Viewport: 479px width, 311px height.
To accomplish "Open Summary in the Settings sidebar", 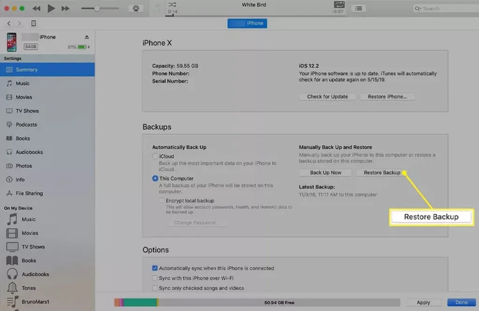I will [27, 70].
